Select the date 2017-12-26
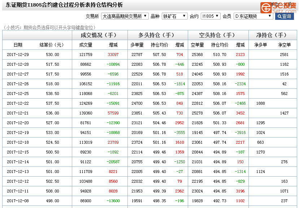Viewport: 299px width, 208px height. (x=18, y=84)
